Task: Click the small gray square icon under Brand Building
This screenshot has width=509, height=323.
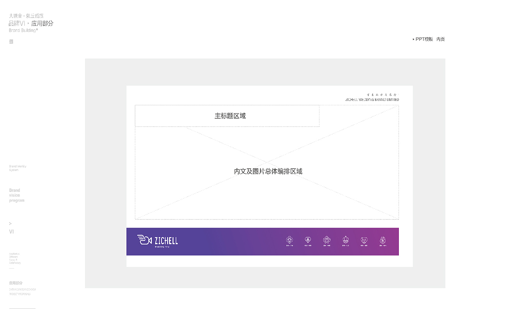Action: [x=11, y=41]
